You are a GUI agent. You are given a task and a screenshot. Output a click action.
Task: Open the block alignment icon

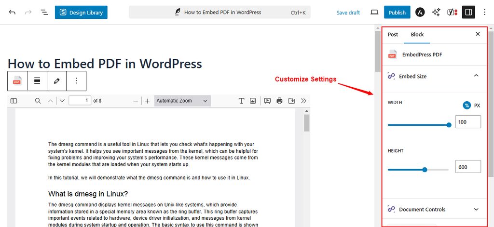click(37, 81)
